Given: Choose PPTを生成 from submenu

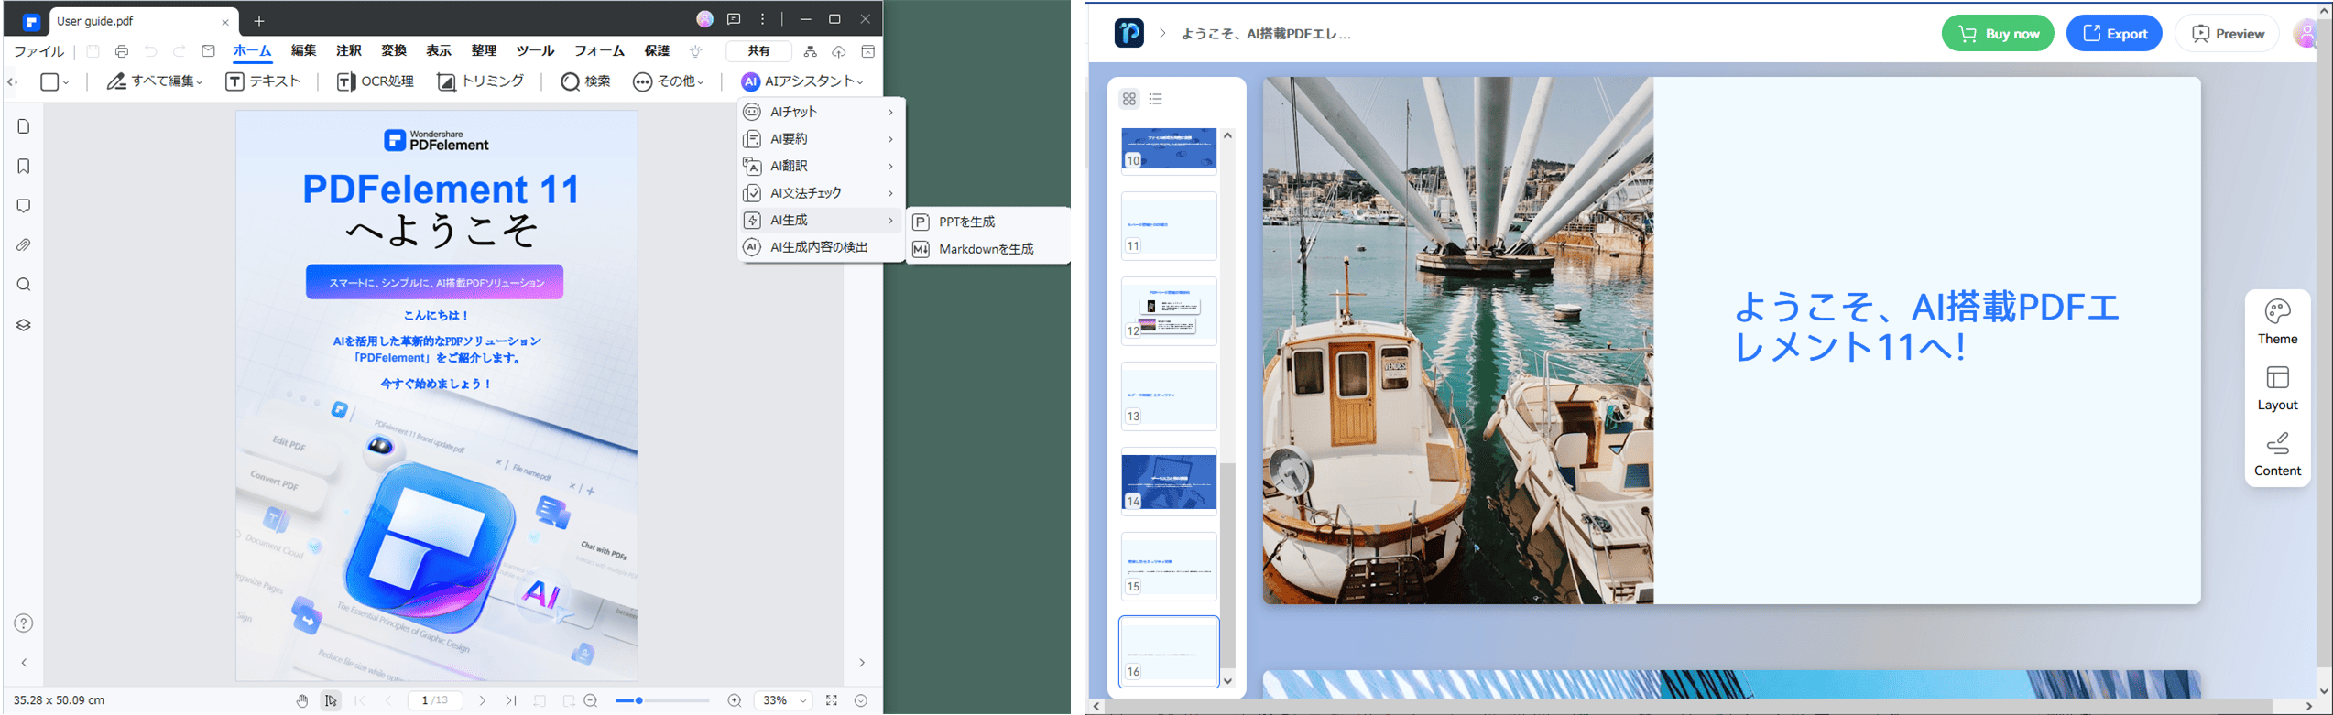Looking at the screenshot, I should click(x=988, y=222).
